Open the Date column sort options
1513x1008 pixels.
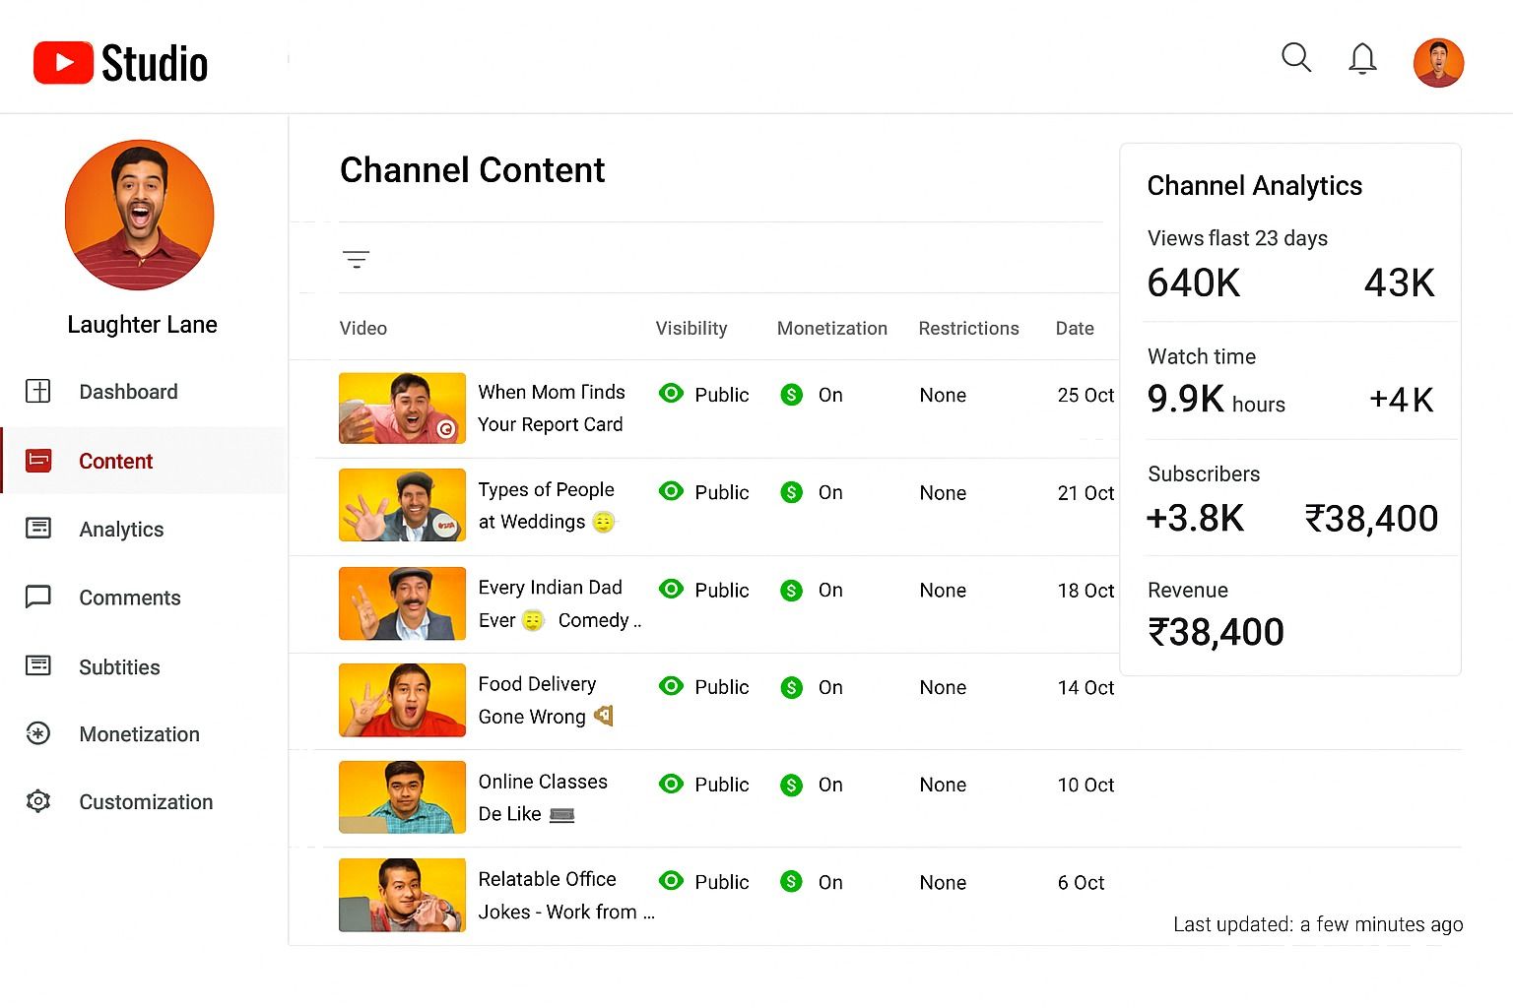(1074, 328)
